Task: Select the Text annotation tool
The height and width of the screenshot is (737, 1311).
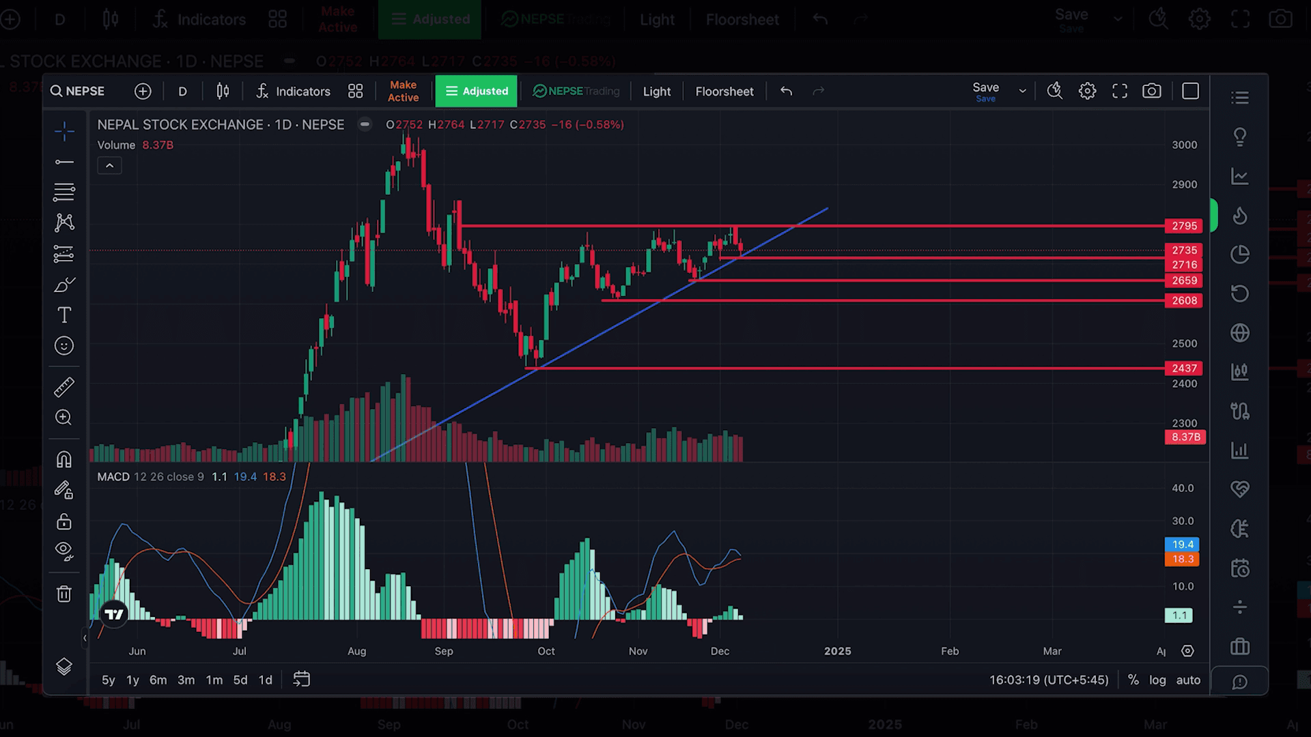Action: (64, 315)
